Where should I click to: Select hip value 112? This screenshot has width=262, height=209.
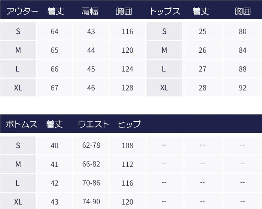pos(127,164)
